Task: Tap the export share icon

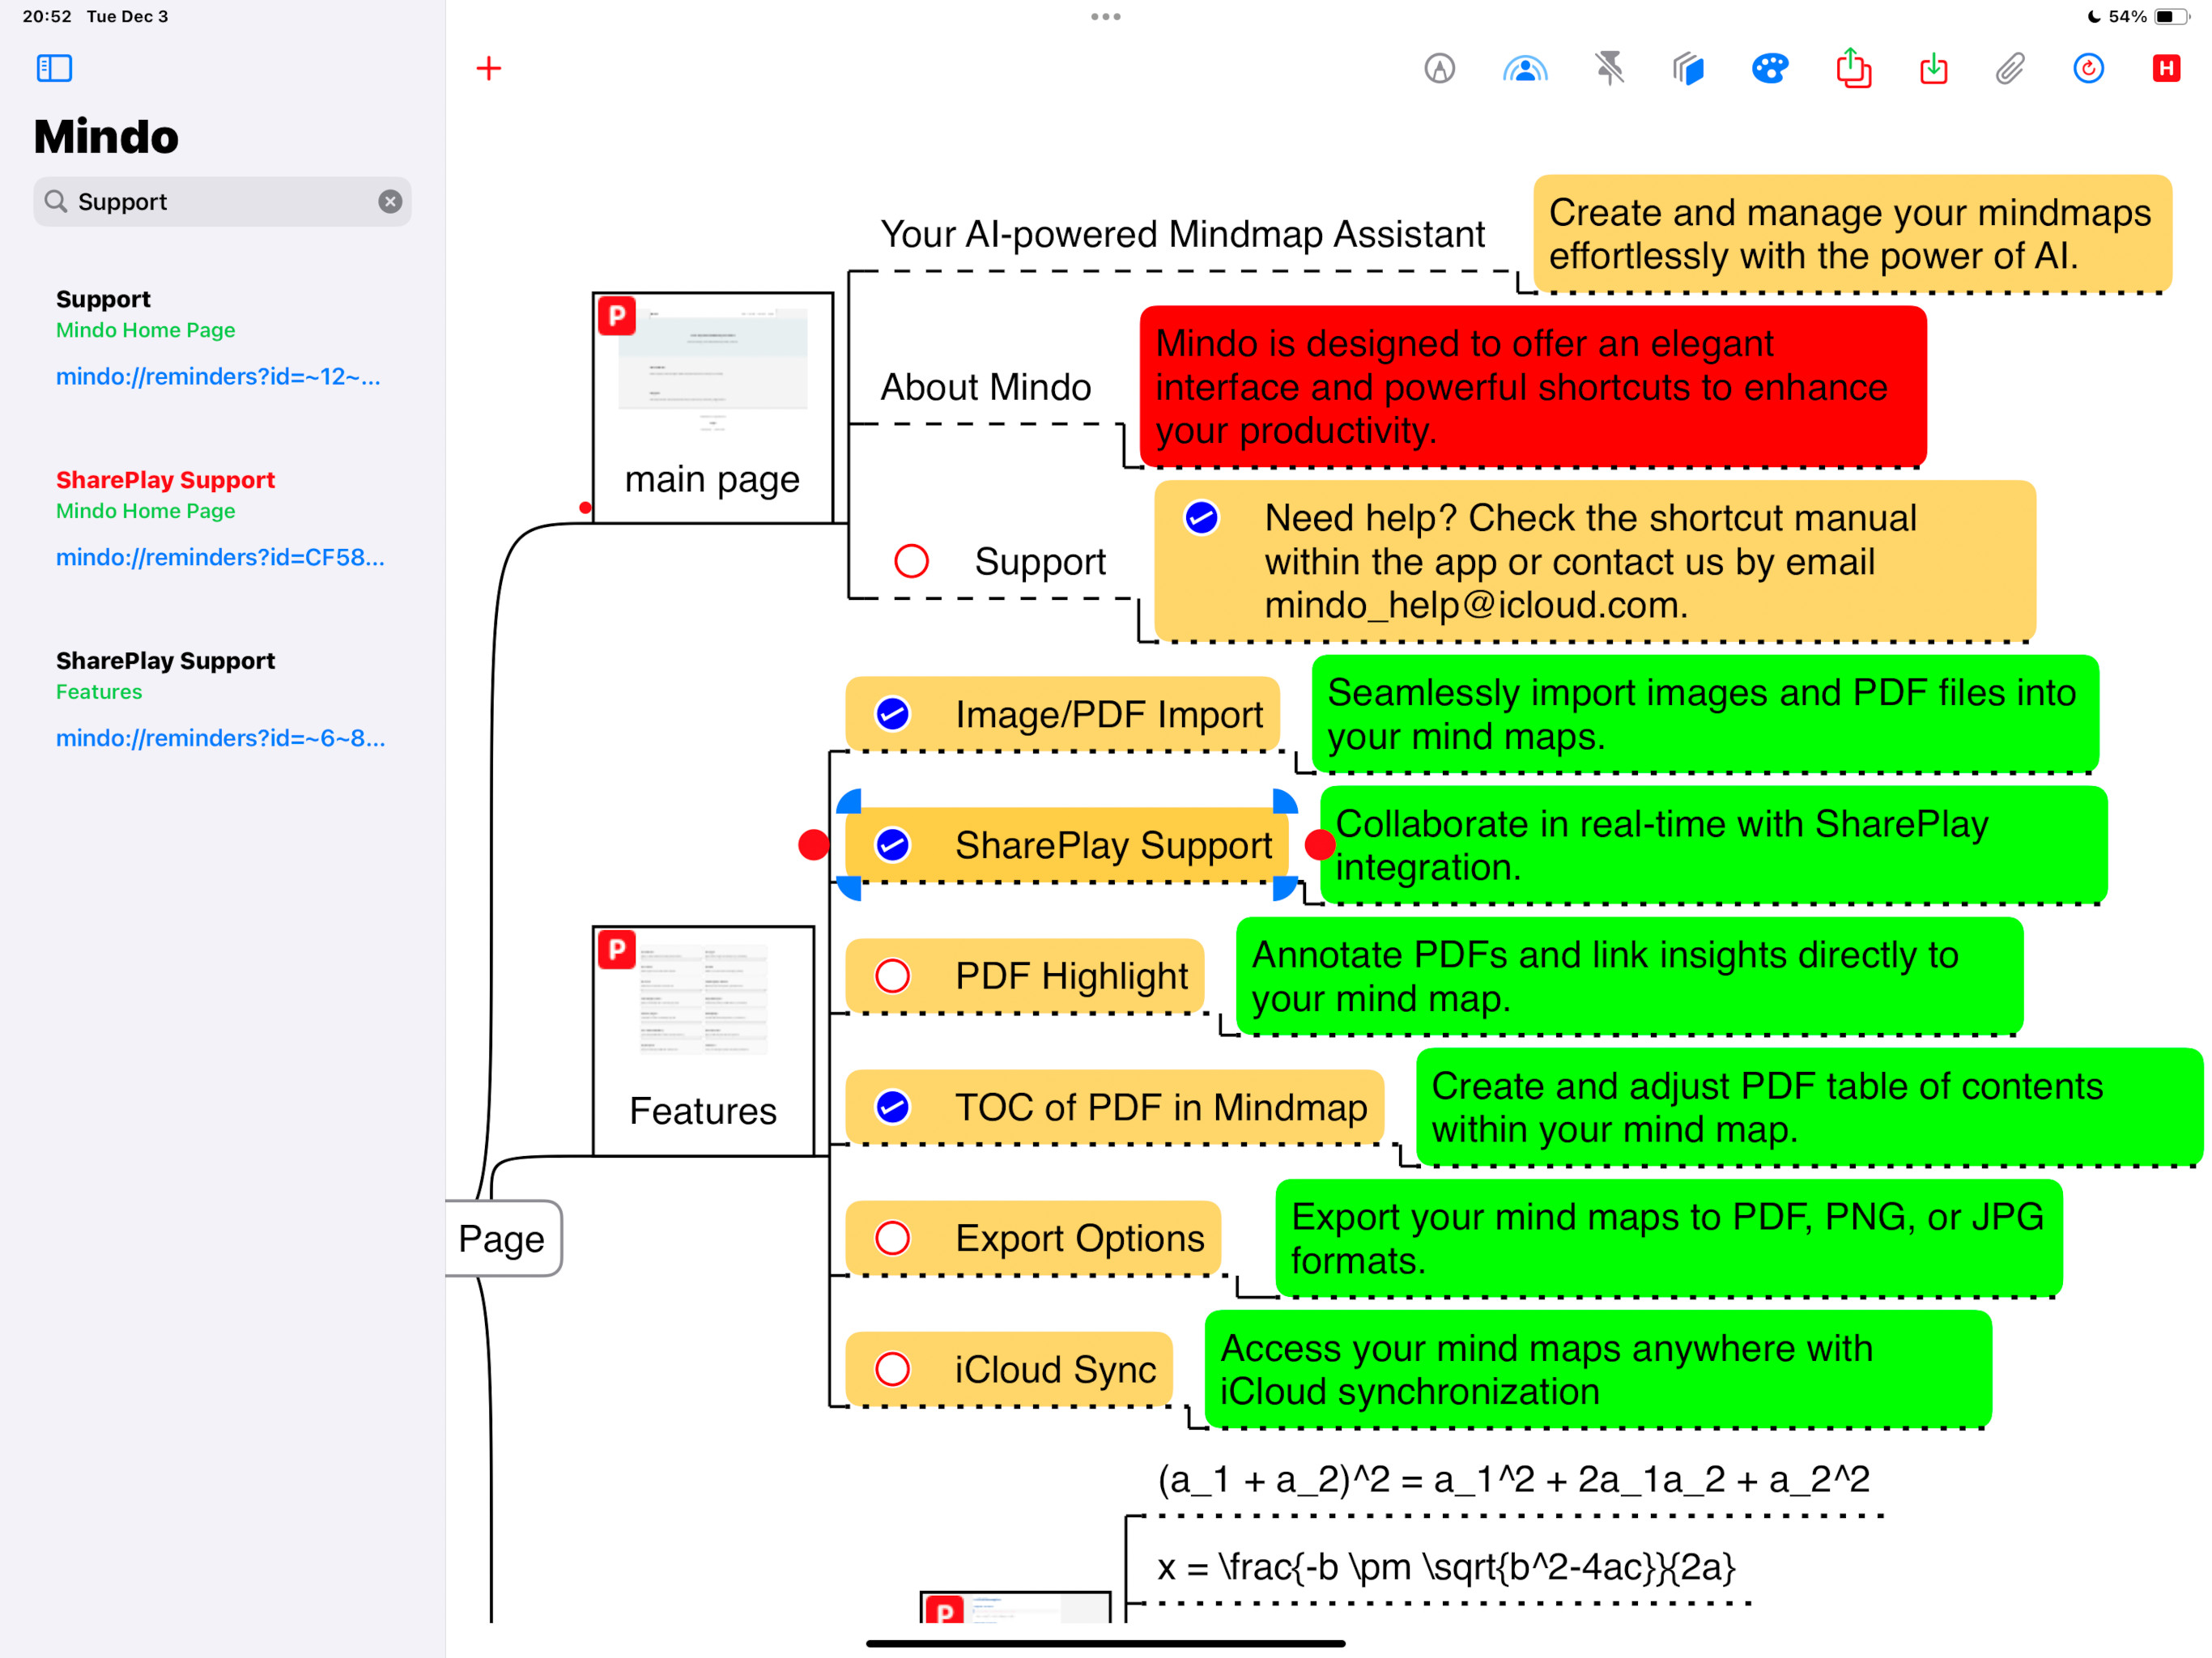Action: pyautogui.click(x=1853, y=68)
